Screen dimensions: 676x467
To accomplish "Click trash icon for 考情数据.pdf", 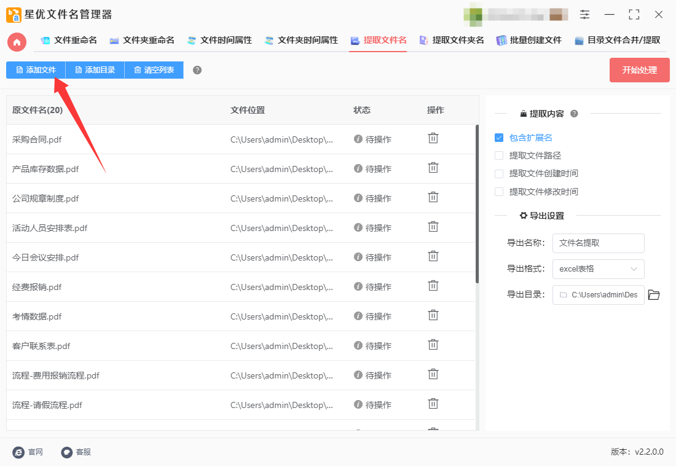I will (433, 316).
